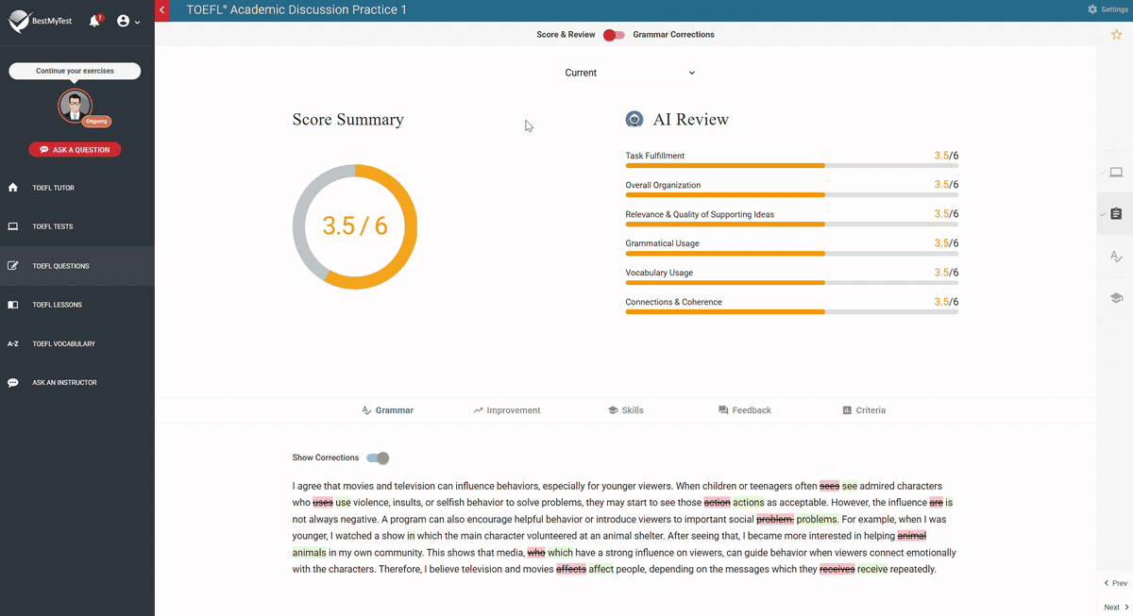Open the notifications bell

click(x=94, y=21)
